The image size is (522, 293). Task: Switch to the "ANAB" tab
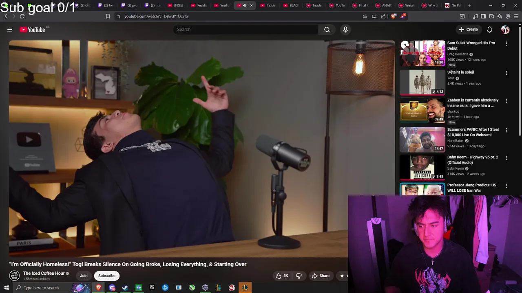[x=384, y=5]
